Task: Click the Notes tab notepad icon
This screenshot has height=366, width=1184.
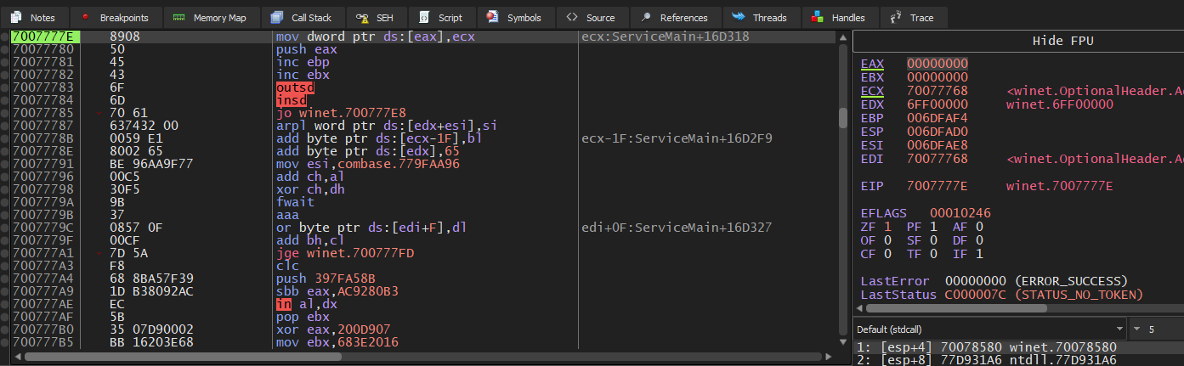Action: 15,17
